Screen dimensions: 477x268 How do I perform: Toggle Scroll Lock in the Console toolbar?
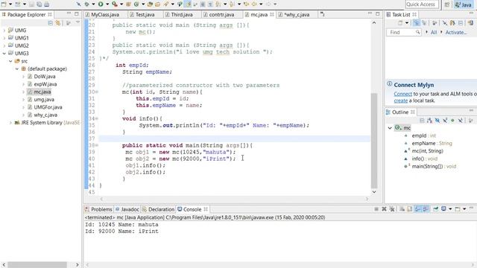click(409, 209)
